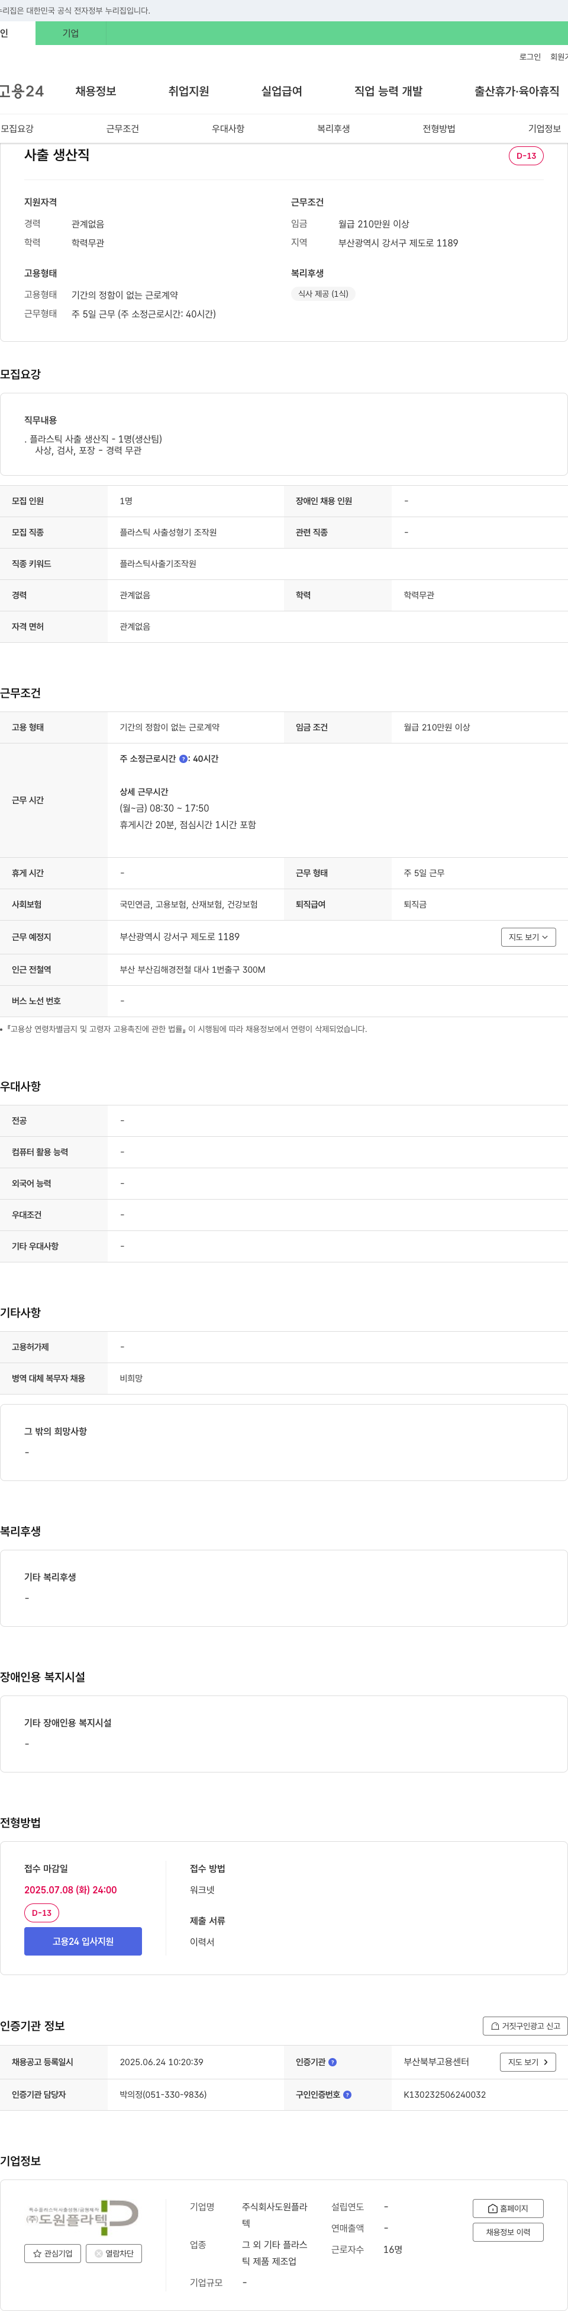Select the phone contact 박의정(051-330-9836)
Image resolution: width=568 pixels, height=2311 pixels.
[x=163, y=2095]
